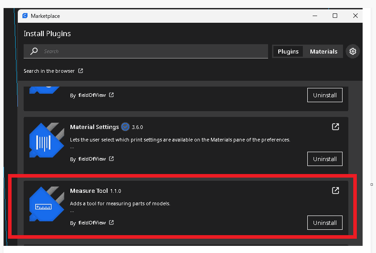Click the Cura logo icon in the title bar
Viewport: 376px width, 253px height.
(x=25, y=16)
